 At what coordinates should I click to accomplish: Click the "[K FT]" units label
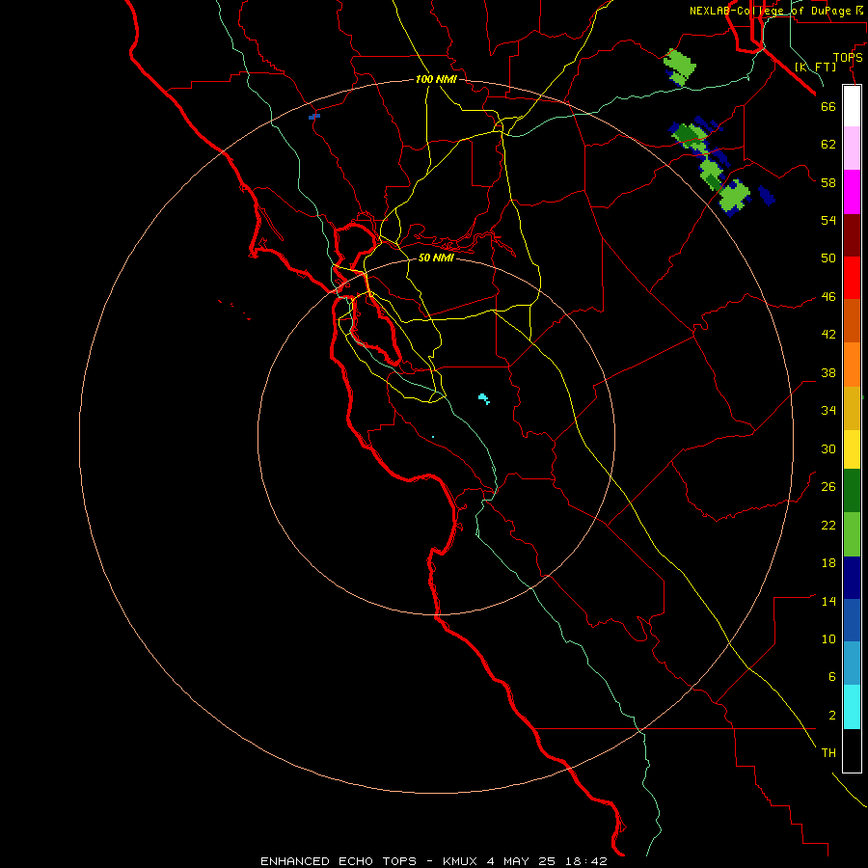point(815,67)
